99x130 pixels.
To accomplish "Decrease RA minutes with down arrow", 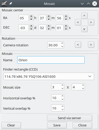I will pos(49,19).
